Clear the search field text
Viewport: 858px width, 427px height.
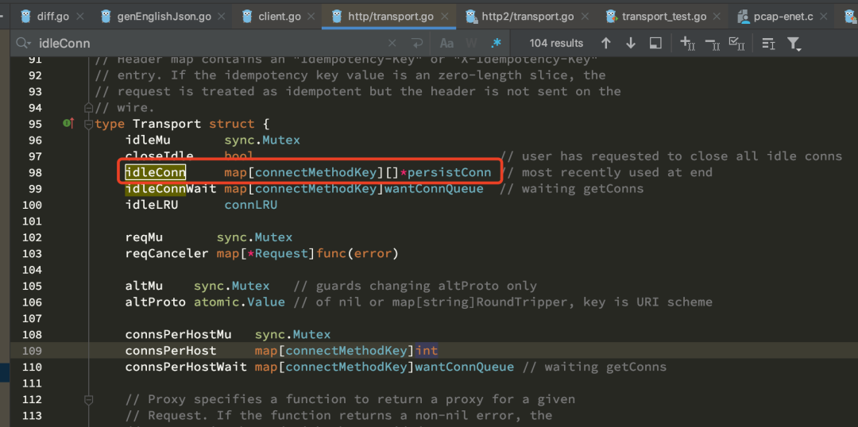tap(392, 43)
